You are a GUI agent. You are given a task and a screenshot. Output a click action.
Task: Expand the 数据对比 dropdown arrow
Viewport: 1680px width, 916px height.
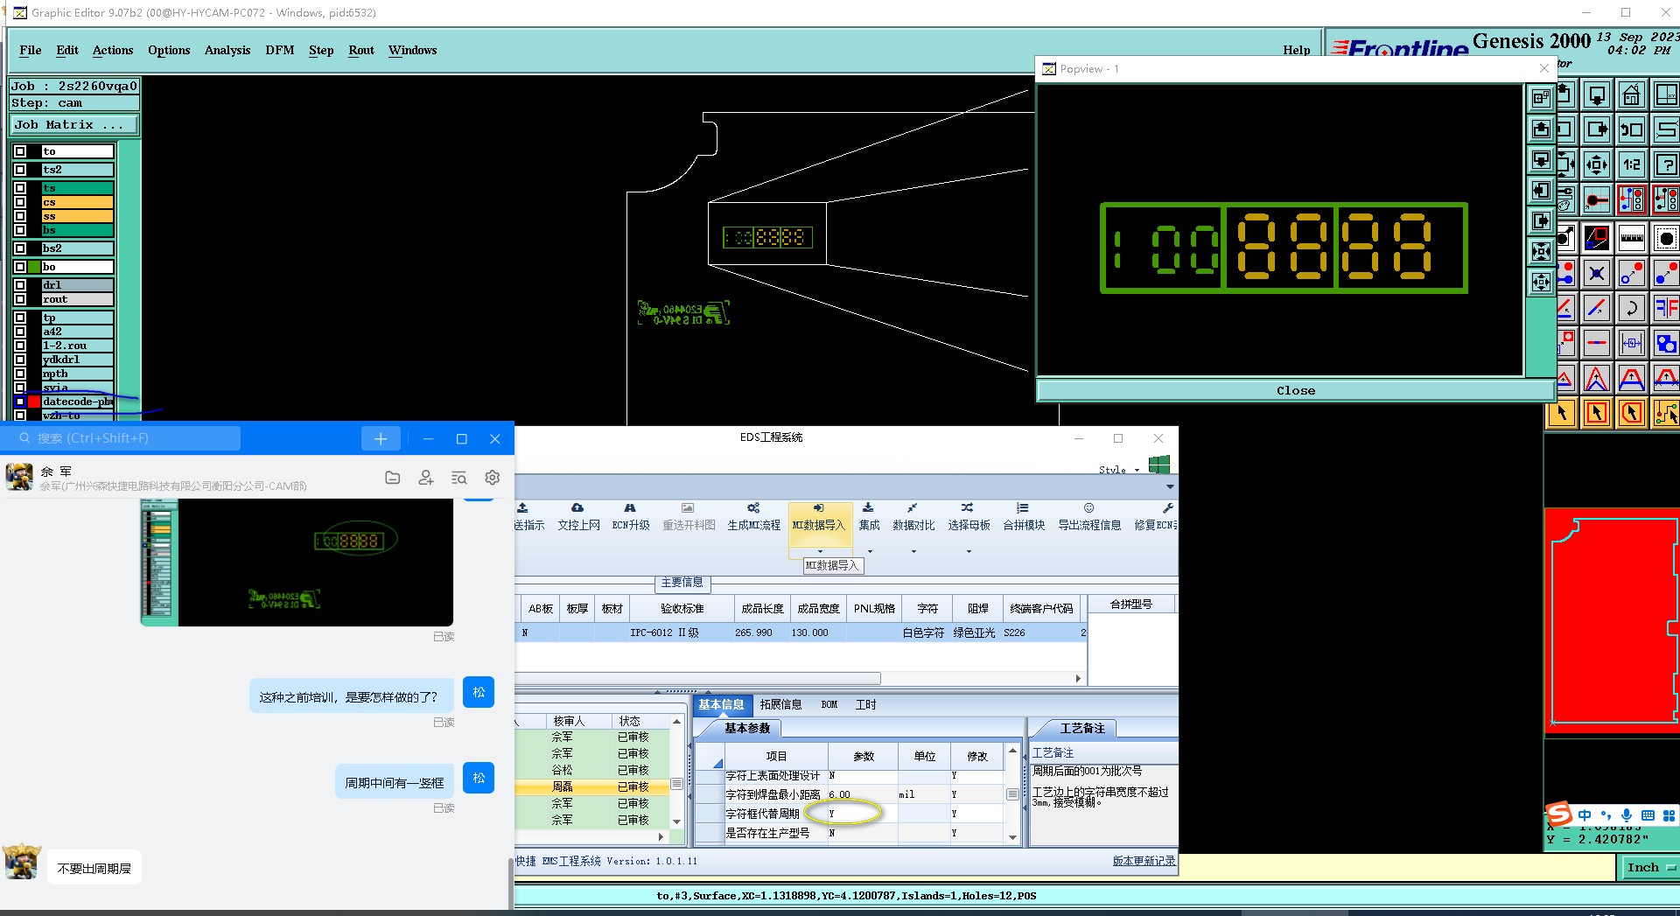[913, 551]
